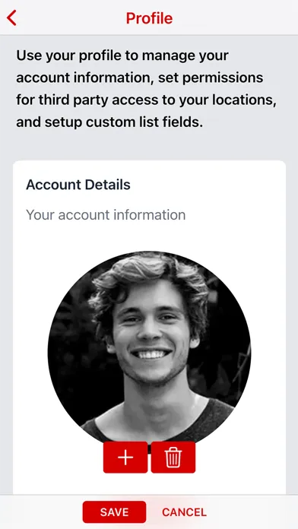The height and width of the screenshot is (529, 298).
Task: Delete the profile photo with trash icon
Action: click(173, 458)
